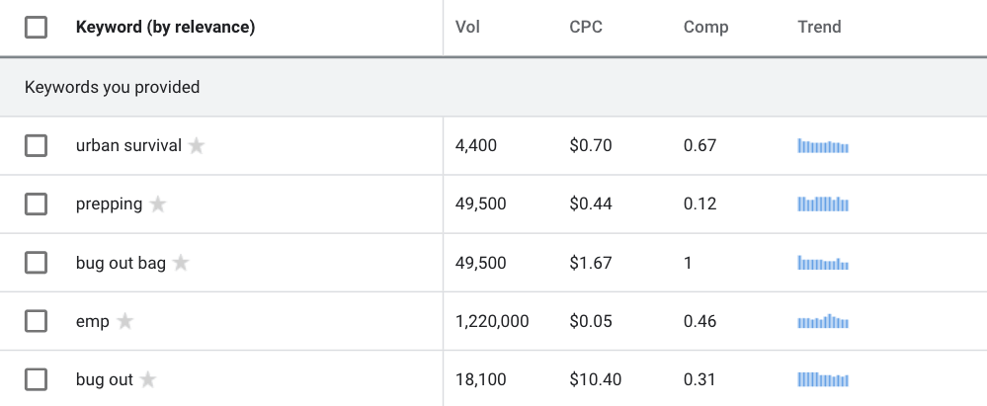Sort table by Vol column
This screenshot has width=987, height=406.
(467, 27)
